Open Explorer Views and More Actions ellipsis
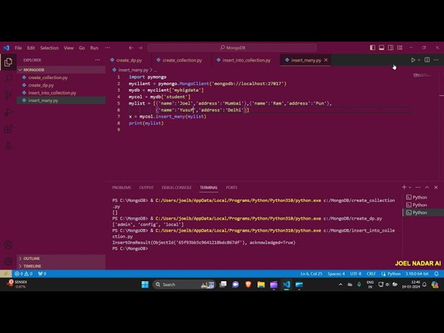 97,60
